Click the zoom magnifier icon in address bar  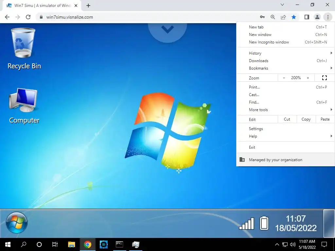point(273,17)
